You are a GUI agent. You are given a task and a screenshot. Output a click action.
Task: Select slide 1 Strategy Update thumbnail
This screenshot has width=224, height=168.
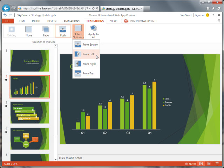click(30, 61)
